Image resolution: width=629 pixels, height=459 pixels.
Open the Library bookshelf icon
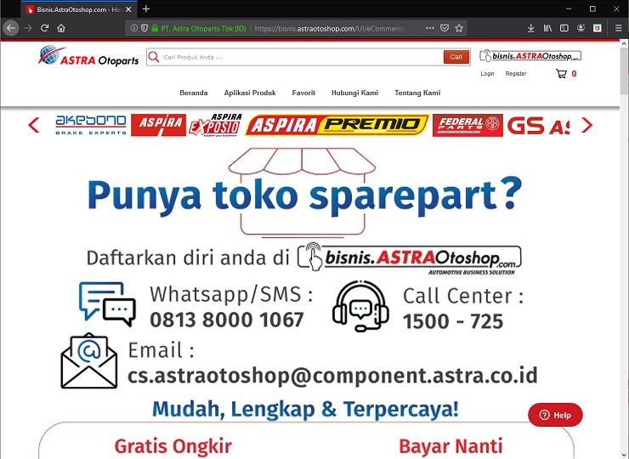(x=547, y=28)
